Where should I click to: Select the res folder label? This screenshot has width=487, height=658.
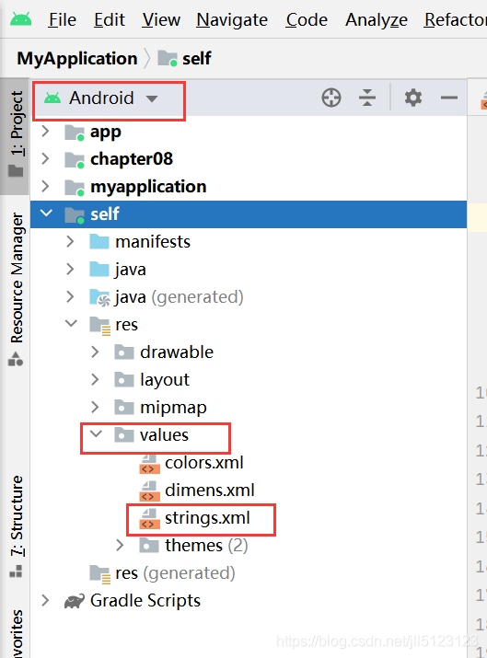point(126,325)
